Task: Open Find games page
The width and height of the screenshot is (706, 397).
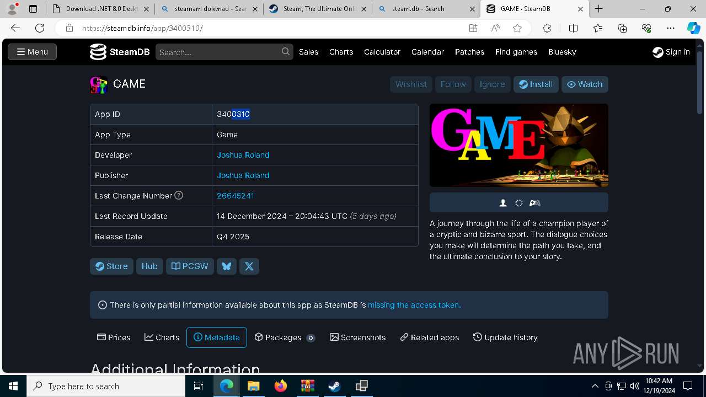Action: coord(516,52)
